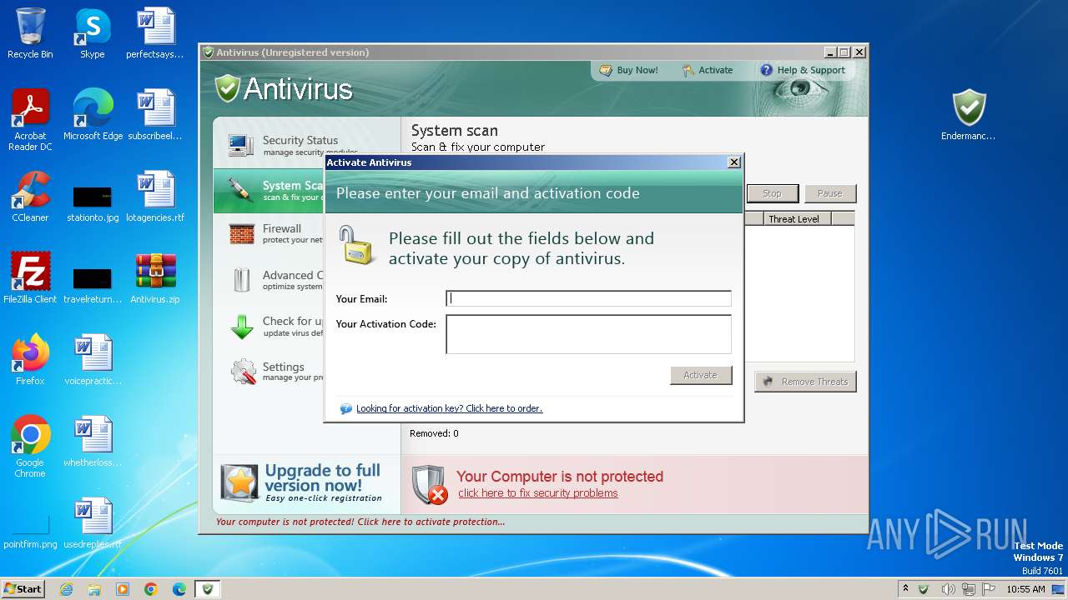Open the travelreturn image file

point(93,285)
